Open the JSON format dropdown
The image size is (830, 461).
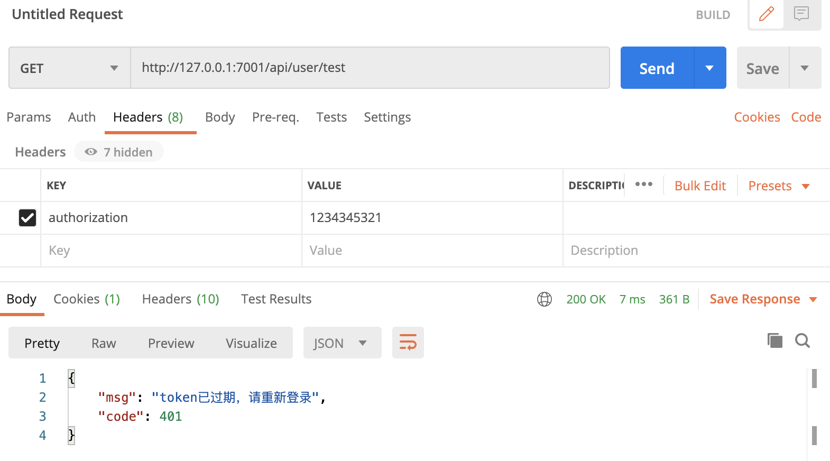click(x=342, y=343)
